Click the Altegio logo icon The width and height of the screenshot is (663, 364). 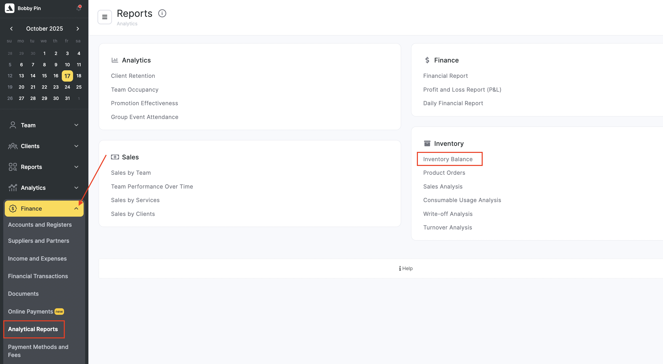[x=10, y=8]
